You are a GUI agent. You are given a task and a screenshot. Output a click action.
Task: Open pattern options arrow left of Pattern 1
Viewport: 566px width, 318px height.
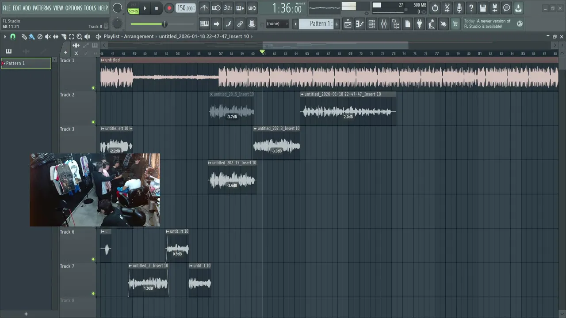coord(295,24)
